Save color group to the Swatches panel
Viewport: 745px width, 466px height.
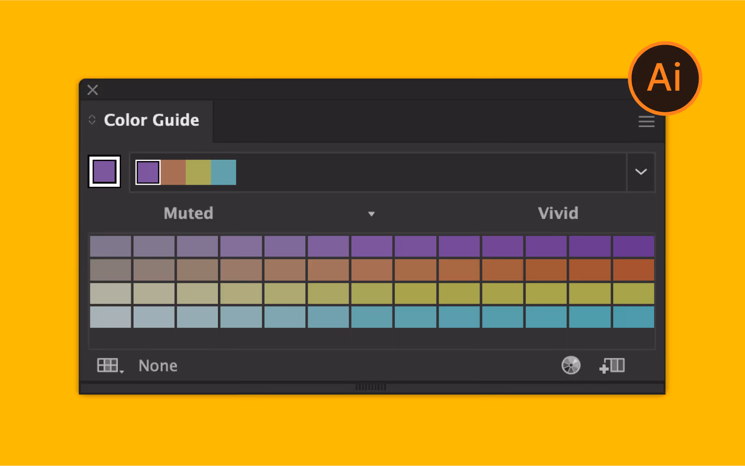pyautogui.click(x=611, y=365)
